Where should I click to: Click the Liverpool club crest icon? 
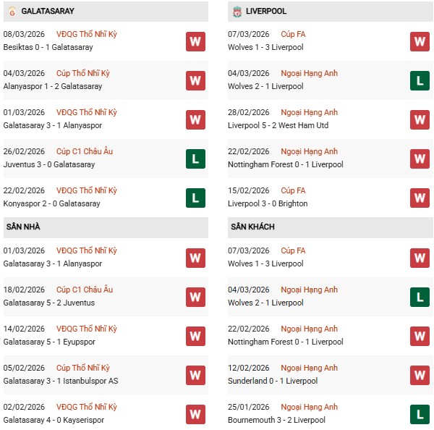(x=237, y=12)
